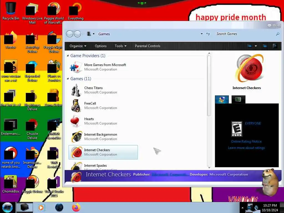Click the Forward navigation button
The image size is (284, 213).
click(x=78, y=34)
